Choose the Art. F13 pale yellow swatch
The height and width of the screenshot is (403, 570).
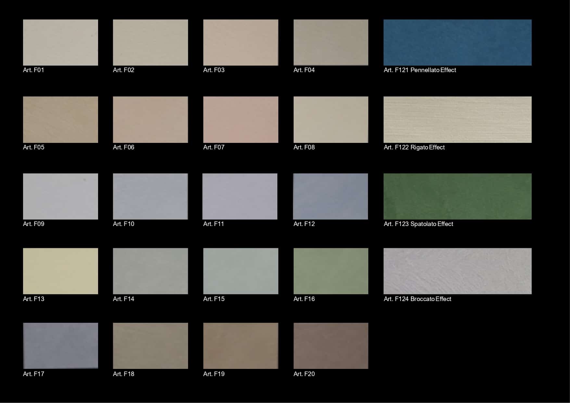(60, 271)
